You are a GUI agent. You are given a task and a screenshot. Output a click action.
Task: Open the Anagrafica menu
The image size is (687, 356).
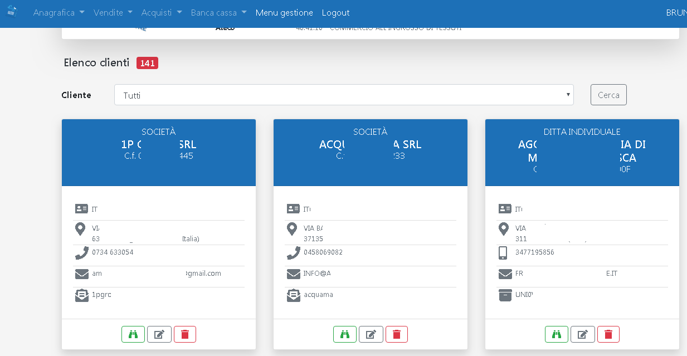pyautogui.click(x=59, y=12)
